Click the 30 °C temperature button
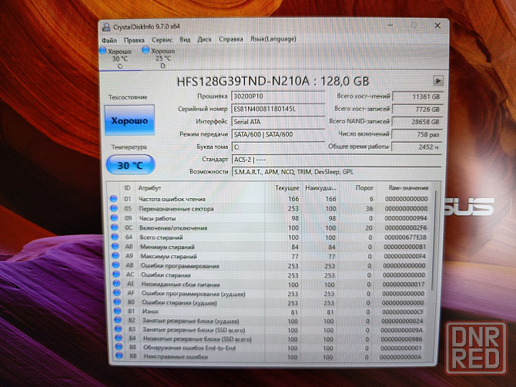The height and width of the screenshot is (387, 516). (x=129, y=164)
